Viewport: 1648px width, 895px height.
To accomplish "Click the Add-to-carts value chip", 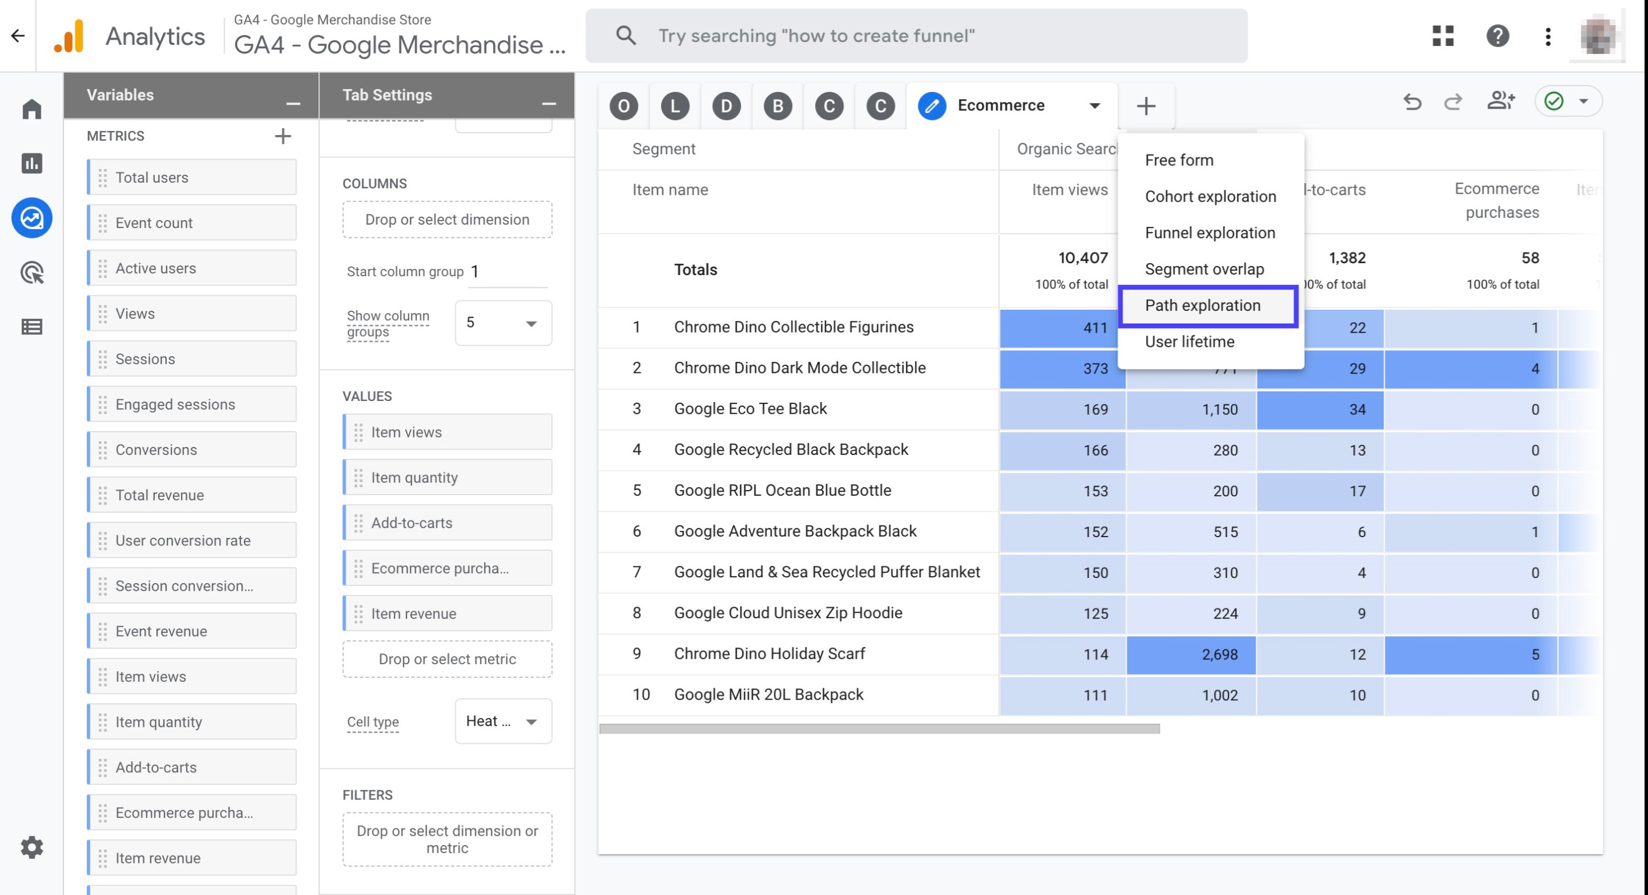I will pyautogui.click(x=447, y=523).
